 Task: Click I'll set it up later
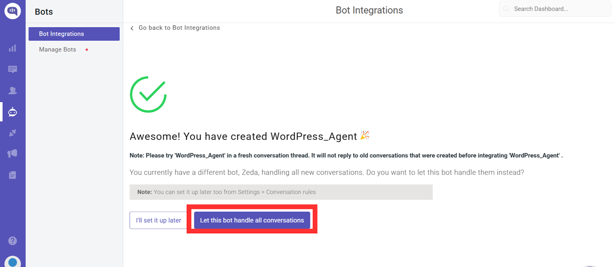[x=158, y=220]
